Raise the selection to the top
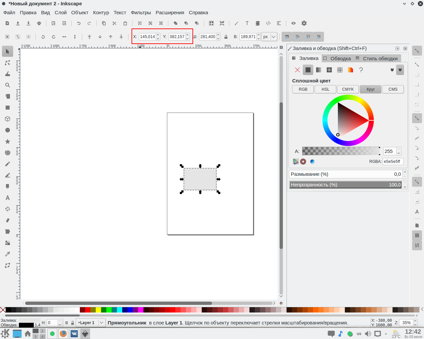Image resolution: width=424 pixels, height=339 pixels. click(x=121, y=37)
